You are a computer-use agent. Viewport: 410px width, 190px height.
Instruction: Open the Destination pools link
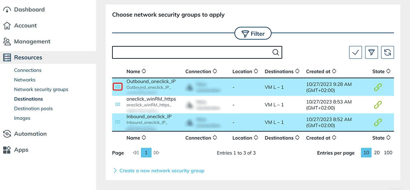33,109
